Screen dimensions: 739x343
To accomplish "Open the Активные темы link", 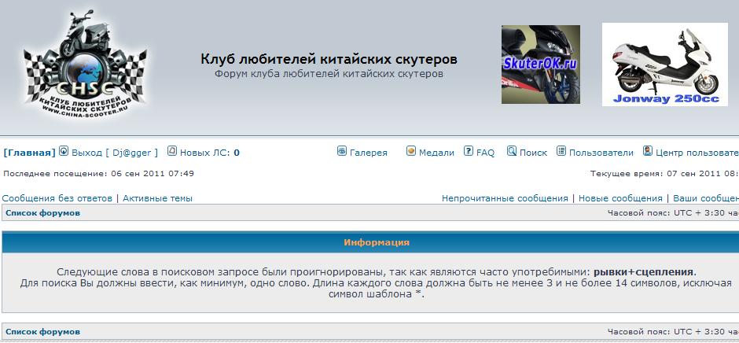I will [x=157, y=198].
